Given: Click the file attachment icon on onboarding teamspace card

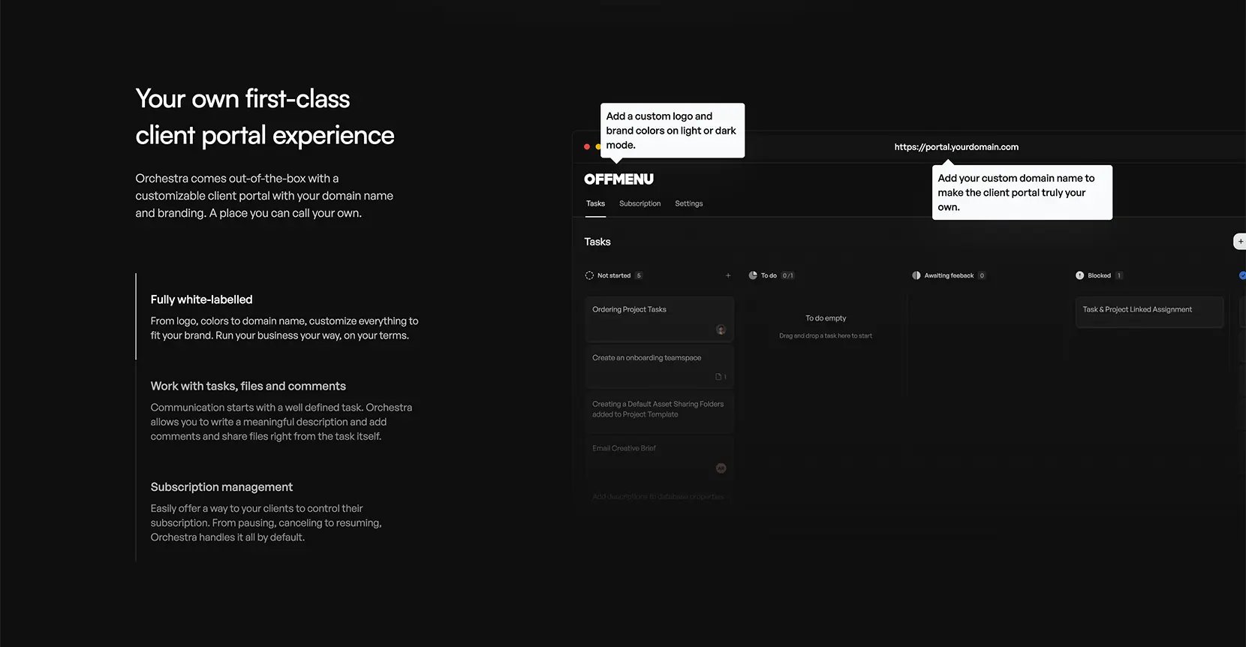Looking at the screenshot, I should click(x=718, y=377).
